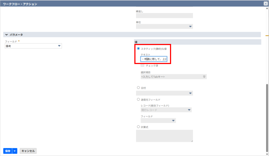Open the 日付 dropdown arrow
The image size is (269, 156).
(x=190, y=93)
